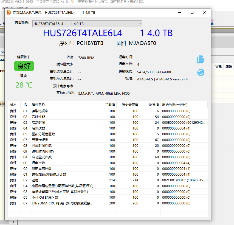The height and width of the screenshot is (225, 234).
Task: Select the UltraDMA CRC error count row
Action: click(62, 203)
